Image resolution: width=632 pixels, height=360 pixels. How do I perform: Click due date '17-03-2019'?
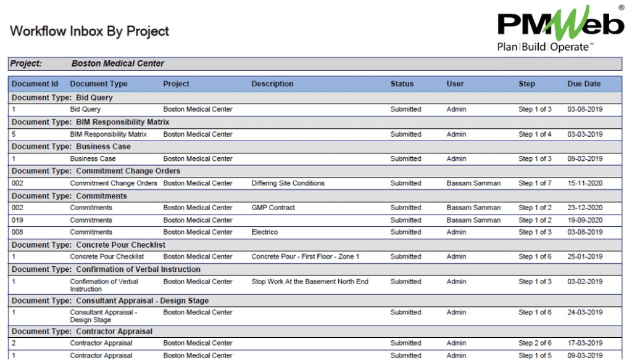click(585, 343)
